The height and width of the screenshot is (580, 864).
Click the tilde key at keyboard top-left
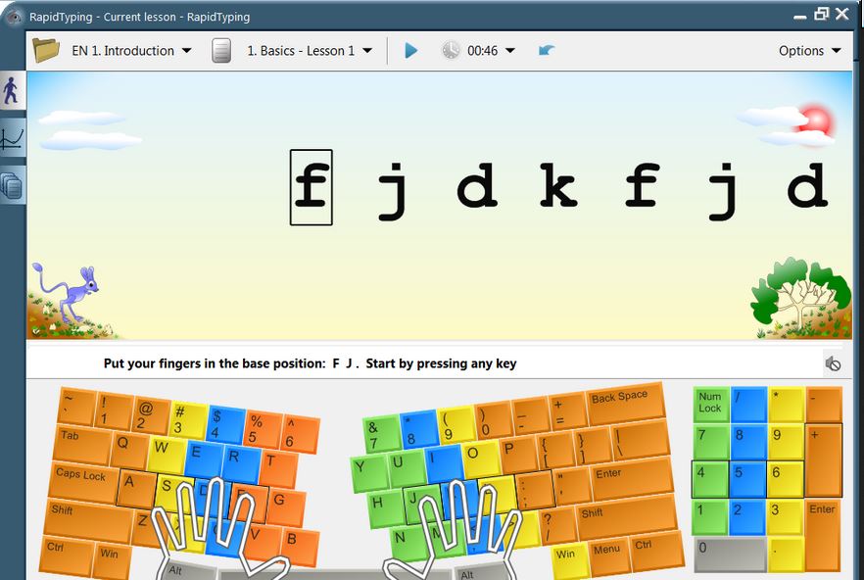[76, 407]
